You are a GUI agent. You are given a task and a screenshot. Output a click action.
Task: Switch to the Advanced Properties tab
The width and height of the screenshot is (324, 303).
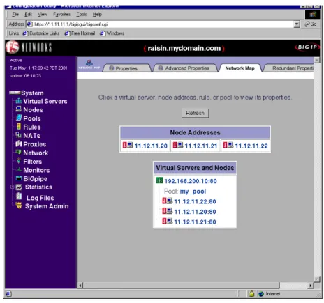185,68
